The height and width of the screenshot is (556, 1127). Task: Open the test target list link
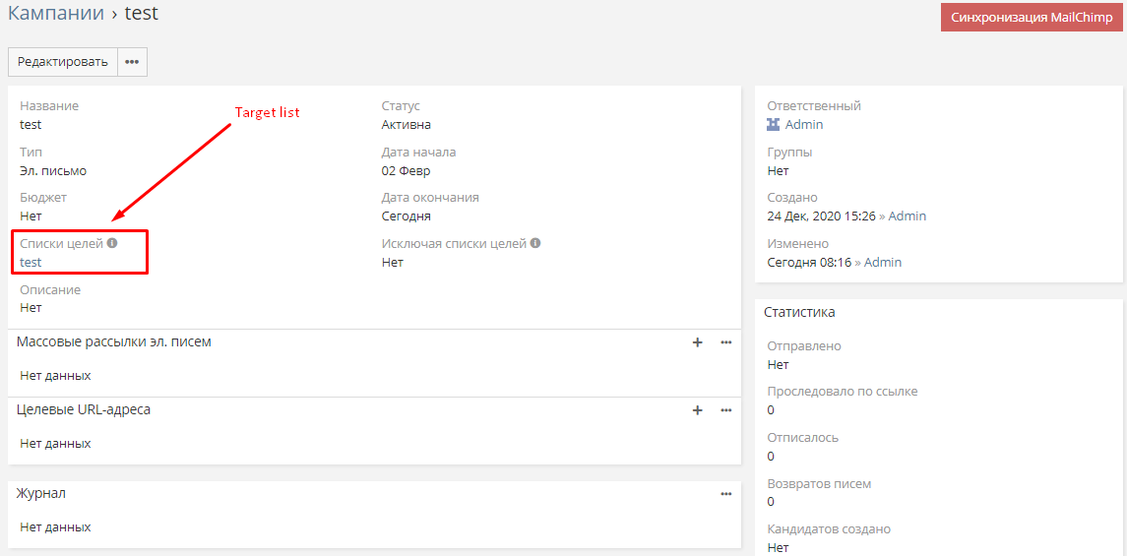tap(31, 263)
